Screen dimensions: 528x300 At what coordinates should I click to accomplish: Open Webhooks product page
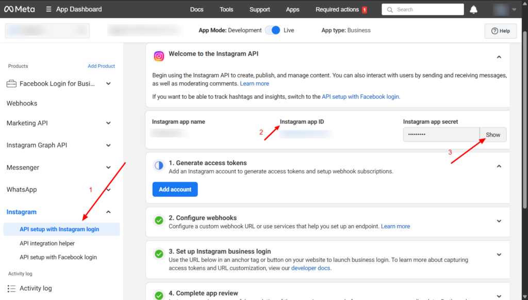pos(22,103)
